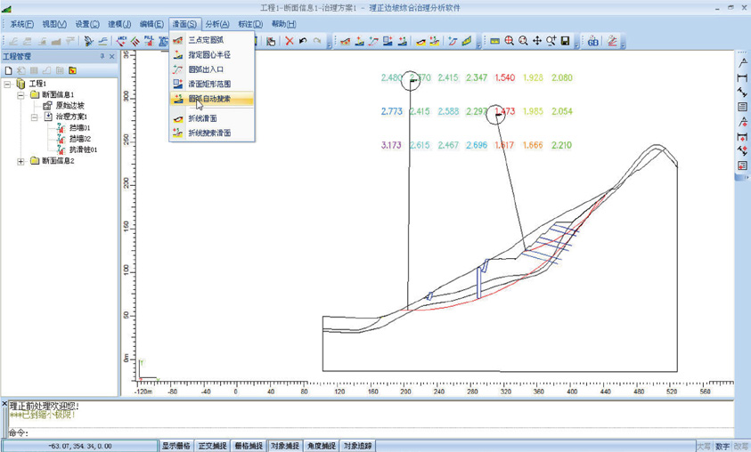
Task: Click the red X delete icon in toolbar
Action: pos(289,41)
